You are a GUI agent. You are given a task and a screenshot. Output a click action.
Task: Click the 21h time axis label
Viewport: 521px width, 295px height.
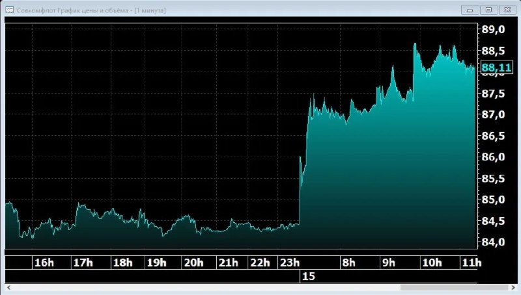pos(229,263)
